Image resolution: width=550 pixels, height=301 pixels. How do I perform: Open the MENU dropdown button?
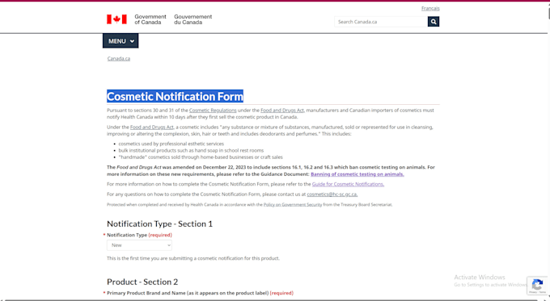(x=121, y=41)
